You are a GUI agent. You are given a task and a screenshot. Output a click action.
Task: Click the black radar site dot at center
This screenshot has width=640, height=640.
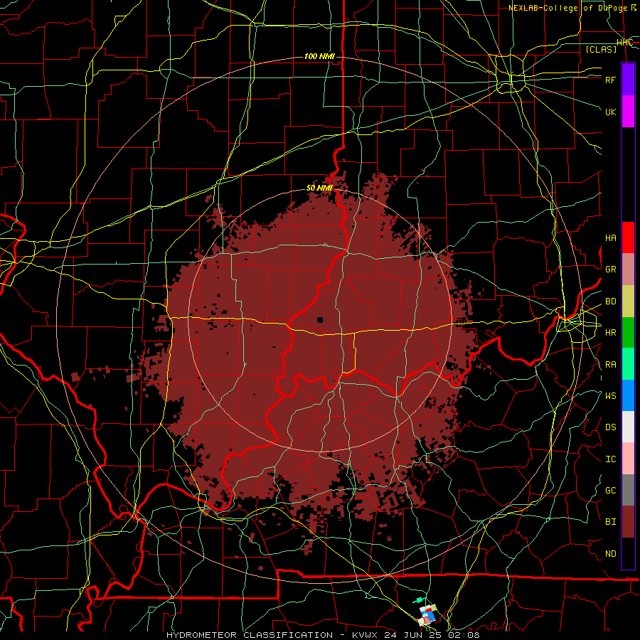320,320
